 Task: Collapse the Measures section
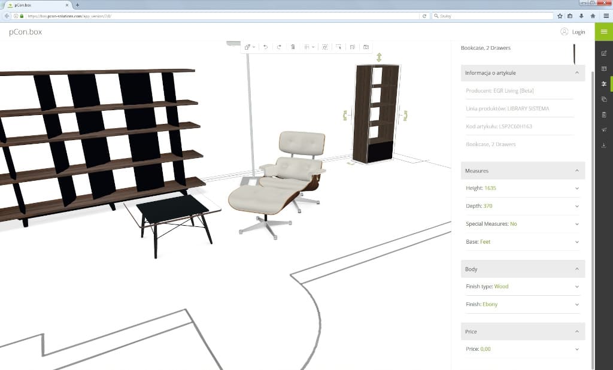577,171
